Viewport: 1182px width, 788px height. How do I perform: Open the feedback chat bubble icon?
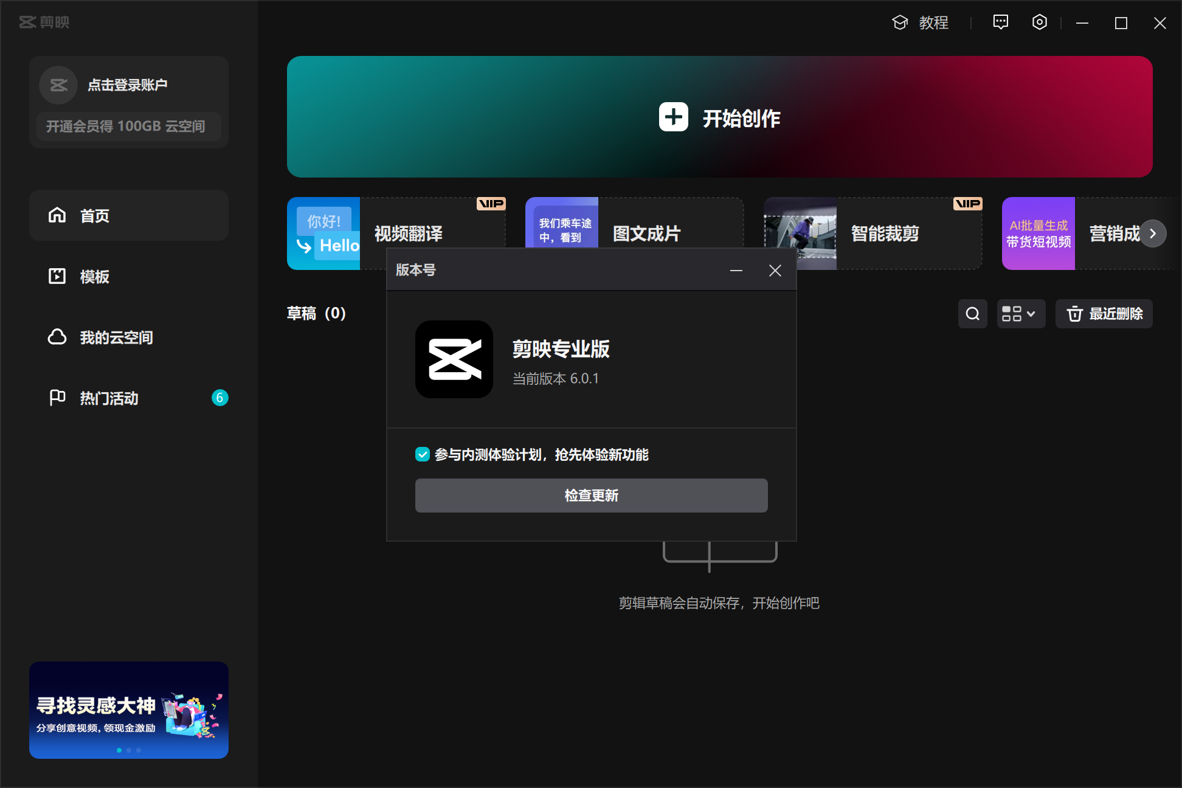click(1000, 22)
